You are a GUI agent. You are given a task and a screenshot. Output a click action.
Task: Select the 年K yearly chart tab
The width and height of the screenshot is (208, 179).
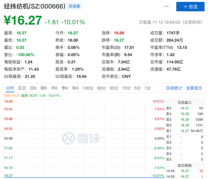tap(75, 88)
